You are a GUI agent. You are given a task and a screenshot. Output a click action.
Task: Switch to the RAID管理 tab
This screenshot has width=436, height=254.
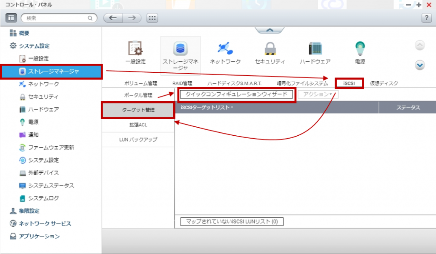(182, 83)
